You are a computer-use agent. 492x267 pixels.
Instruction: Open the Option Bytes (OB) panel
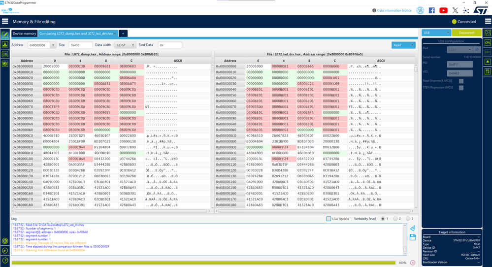pos(5,54)
